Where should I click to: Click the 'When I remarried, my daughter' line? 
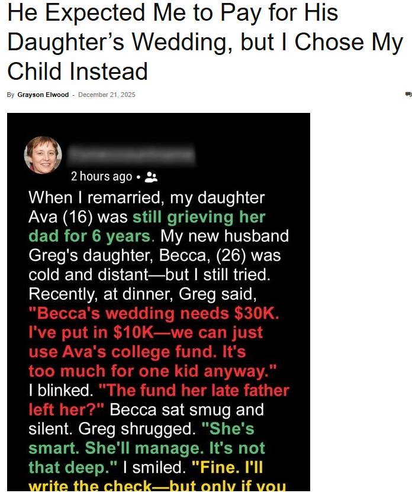click(x=146, y=197)
